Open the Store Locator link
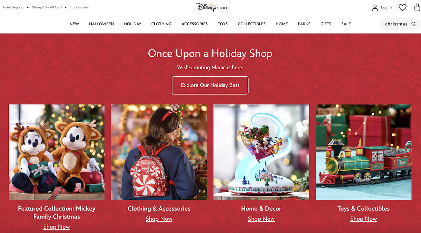421x233 pixels. pyautogui.click(x=79, y=7)
